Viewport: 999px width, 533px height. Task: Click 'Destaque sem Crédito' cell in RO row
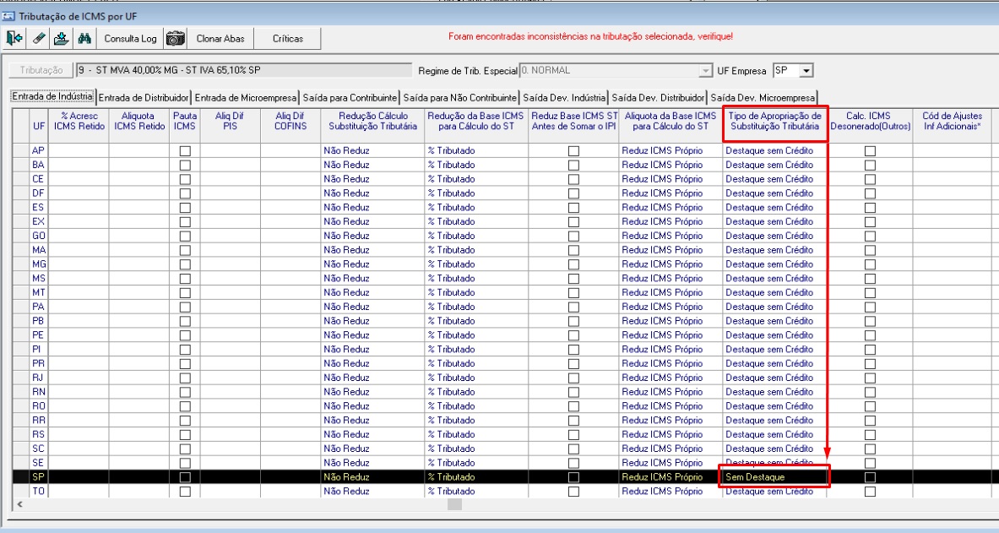click(774, 406)
